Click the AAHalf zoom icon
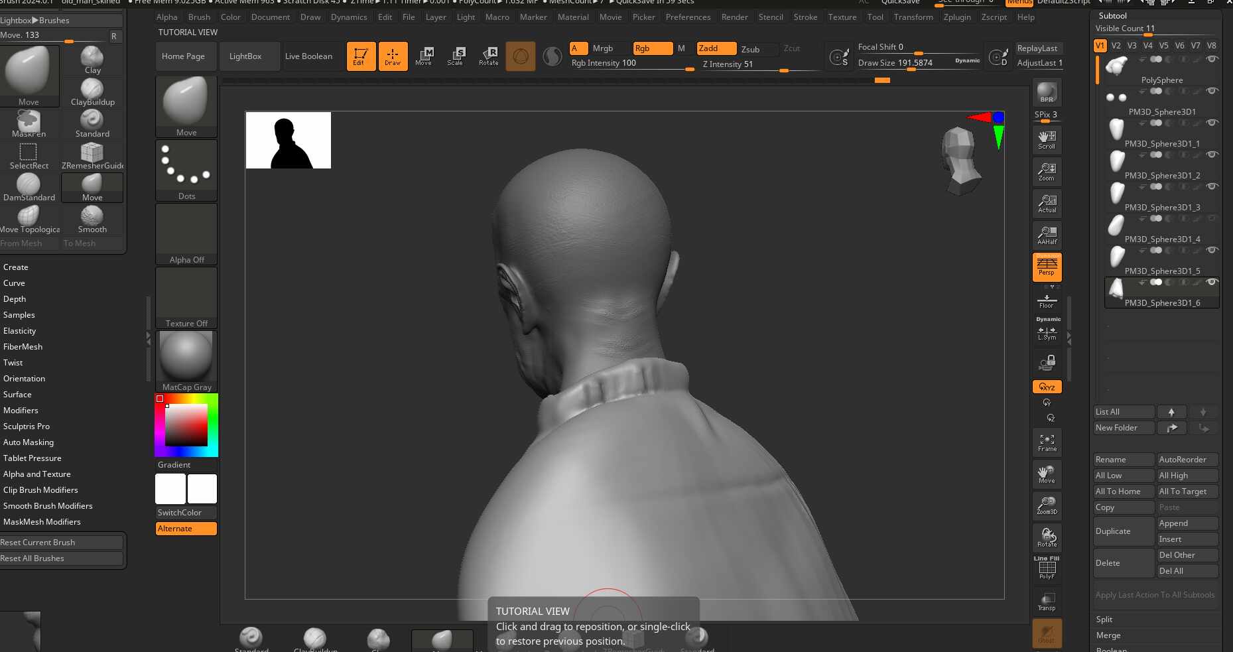The image size is (1233, 652). 1047,235
